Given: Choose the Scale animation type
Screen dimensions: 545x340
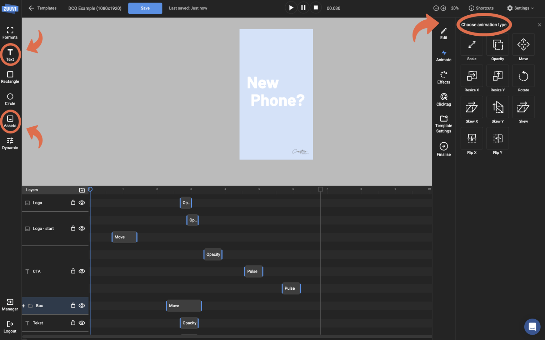Looking at the screenshot, I should 471,47.
